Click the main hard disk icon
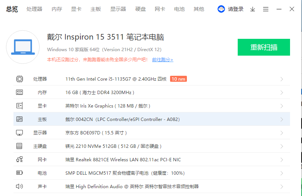The width and height of the screenshot is (302, 196). pyautogui.click(x=19, y=146)
